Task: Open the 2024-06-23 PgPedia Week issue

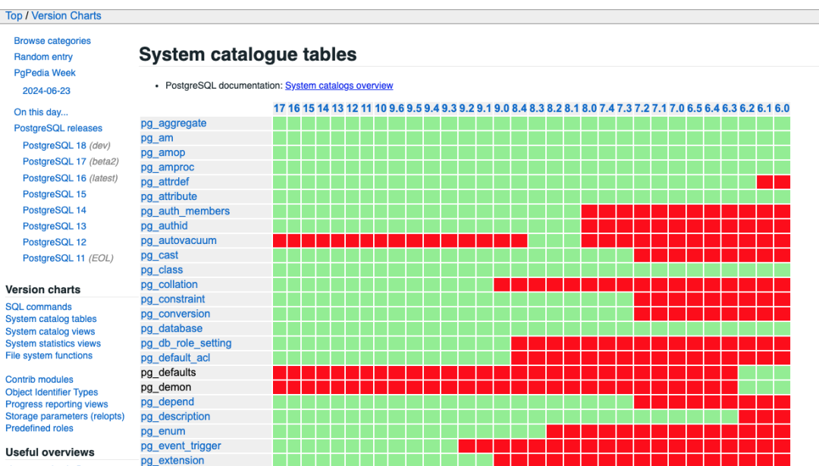Action: click(46, 91)
